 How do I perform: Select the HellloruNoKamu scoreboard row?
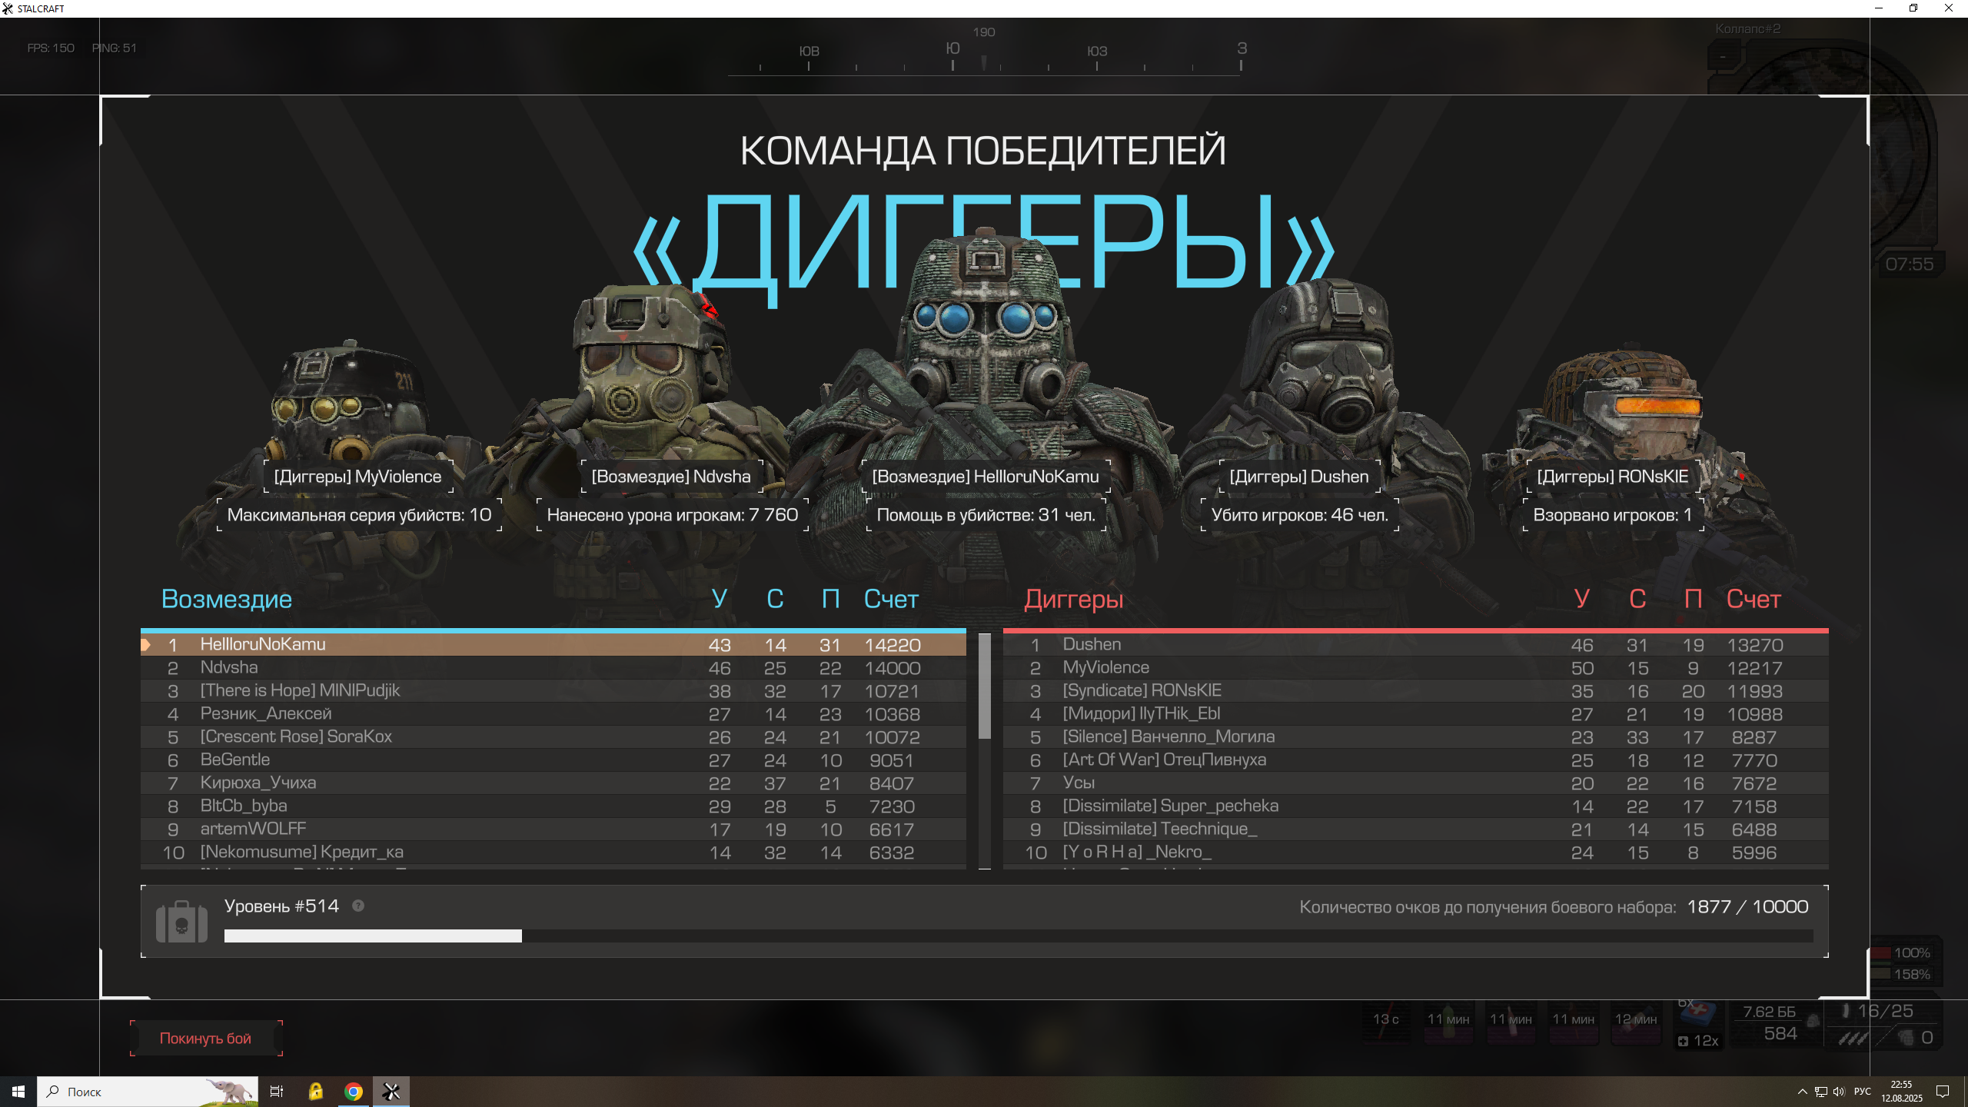click(x=553, y=644)
